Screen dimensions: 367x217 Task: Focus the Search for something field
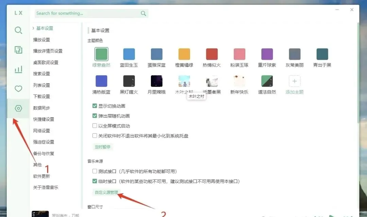pos(91,13)
